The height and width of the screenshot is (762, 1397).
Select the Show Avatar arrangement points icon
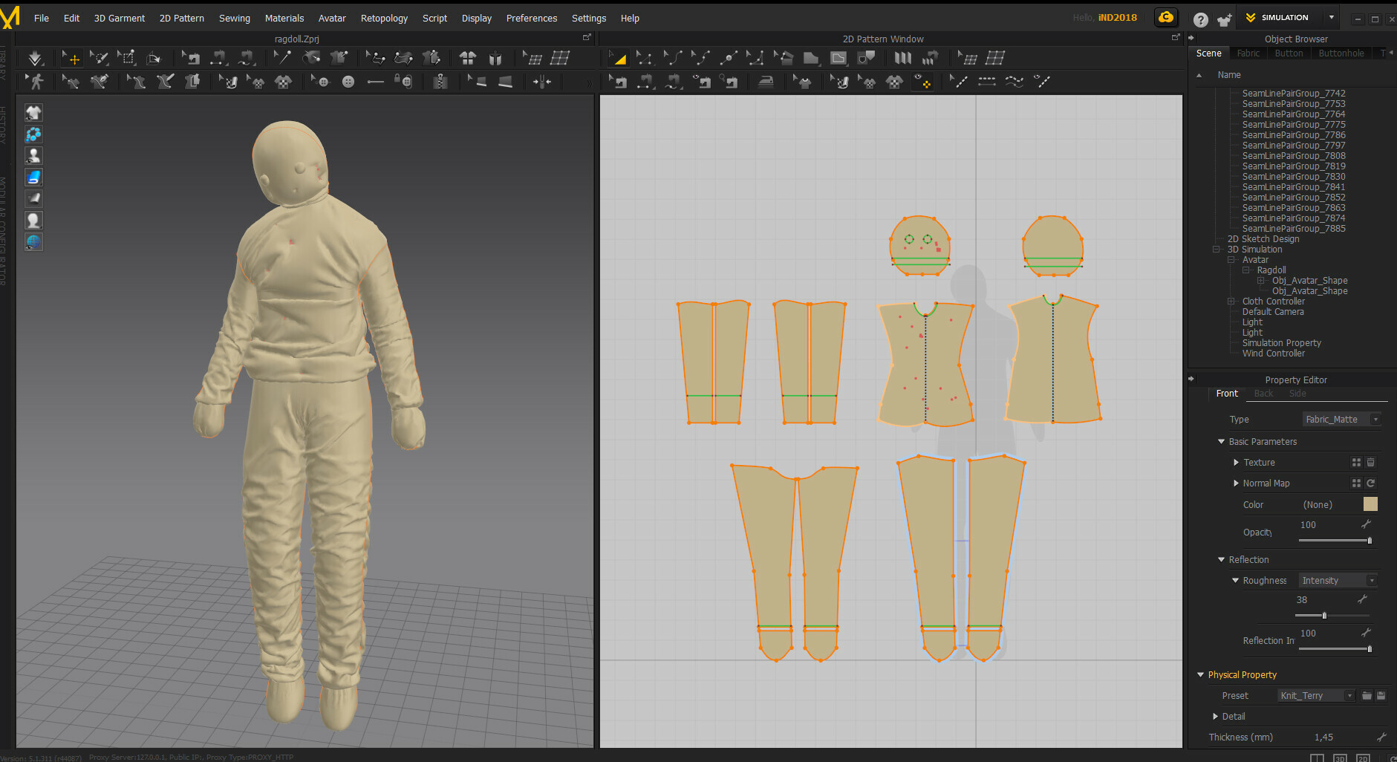pyautogui.click(x=495, y=58)
